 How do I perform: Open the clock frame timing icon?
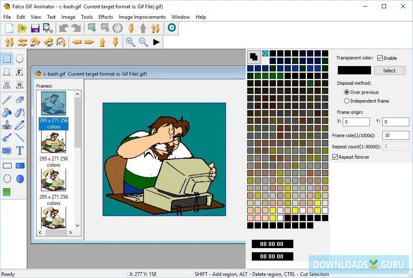click(x=118, y=28)
